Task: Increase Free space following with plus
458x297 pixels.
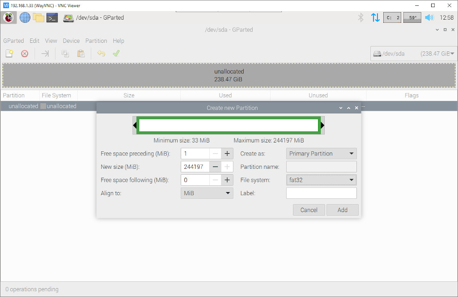Action: (x=227, y=180)
